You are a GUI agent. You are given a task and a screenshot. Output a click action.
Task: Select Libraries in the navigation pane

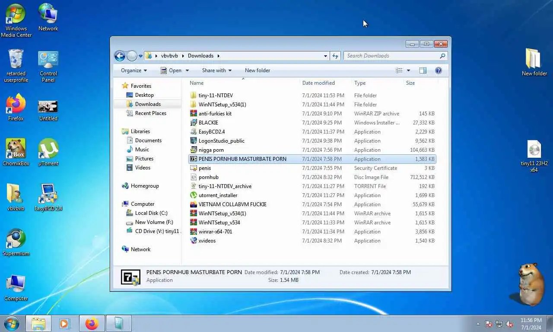point(140,131)
